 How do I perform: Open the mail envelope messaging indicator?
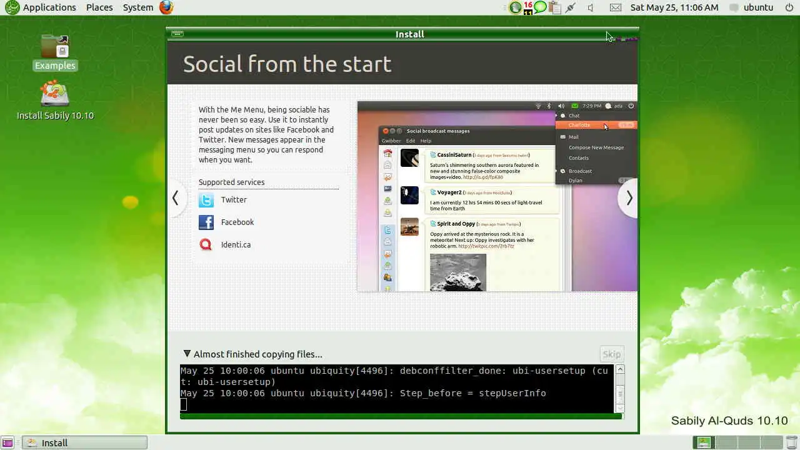click(616, 7)
